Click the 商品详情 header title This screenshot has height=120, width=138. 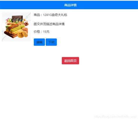click(x=70, y=5)
